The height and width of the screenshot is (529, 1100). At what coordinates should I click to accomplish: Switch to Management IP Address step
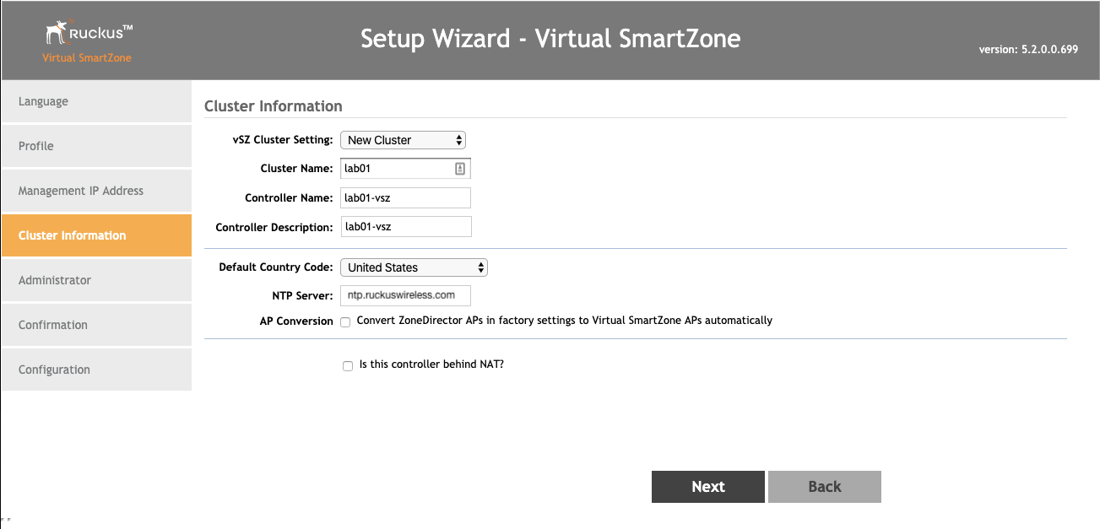(x=96, y=191)
